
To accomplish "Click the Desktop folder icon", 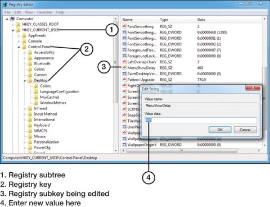I will [30, 80].
